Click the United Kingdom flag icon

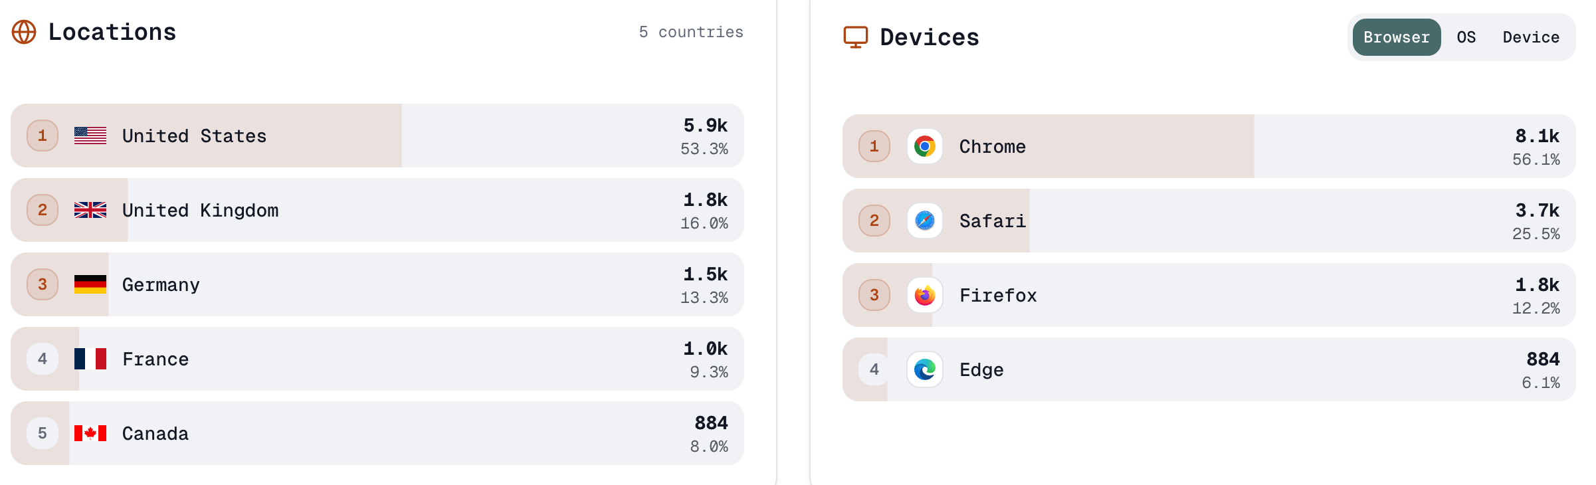tap(90, 210)
